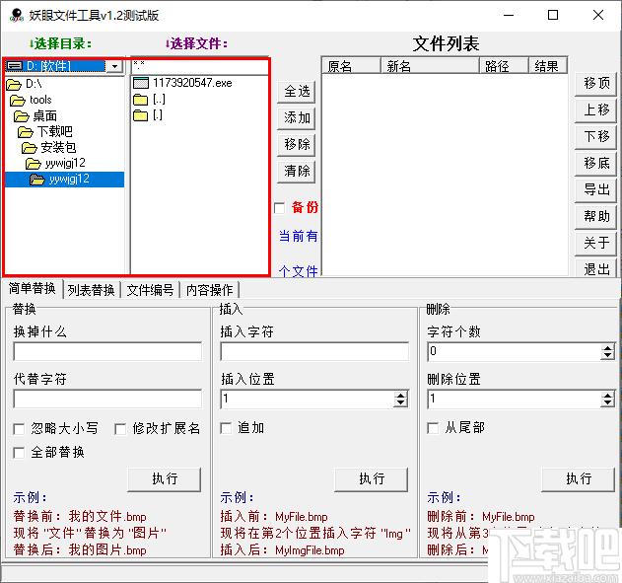Click the 移底 move-to-bottom button

point(595,163)
